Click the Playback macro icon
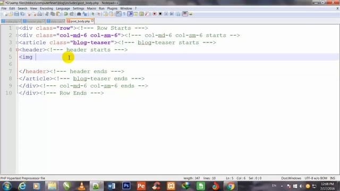340x191 pixels. pyautogui.click(x=166, y=14)
